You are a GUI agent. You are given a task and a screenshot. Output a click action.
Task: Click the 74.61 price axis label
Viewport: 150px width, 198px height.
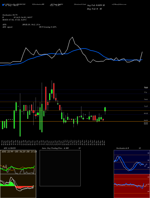[146, 100]
